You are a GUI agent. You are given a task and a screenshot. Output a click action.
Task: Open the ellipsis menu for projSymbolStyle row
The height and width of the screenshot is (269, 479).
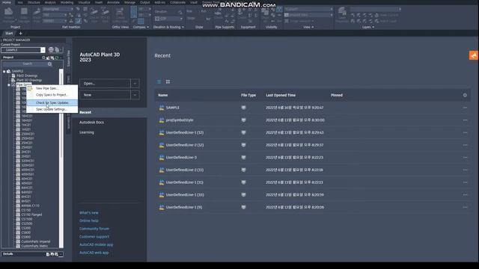(465, 120)
